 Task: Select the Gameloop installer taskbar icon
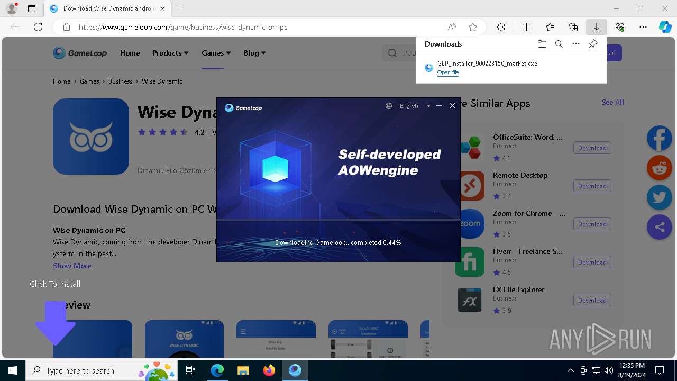tap(295, 370)
